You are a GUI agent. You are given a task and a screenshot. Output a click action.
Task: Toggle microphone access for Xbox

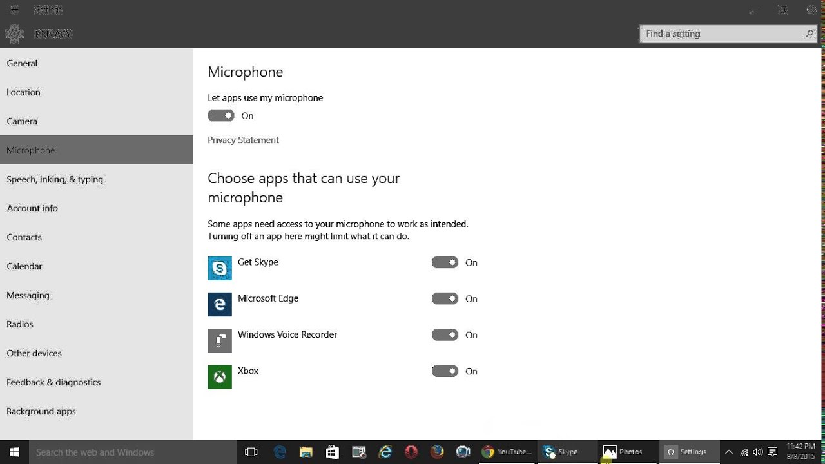tap(445, 371)
